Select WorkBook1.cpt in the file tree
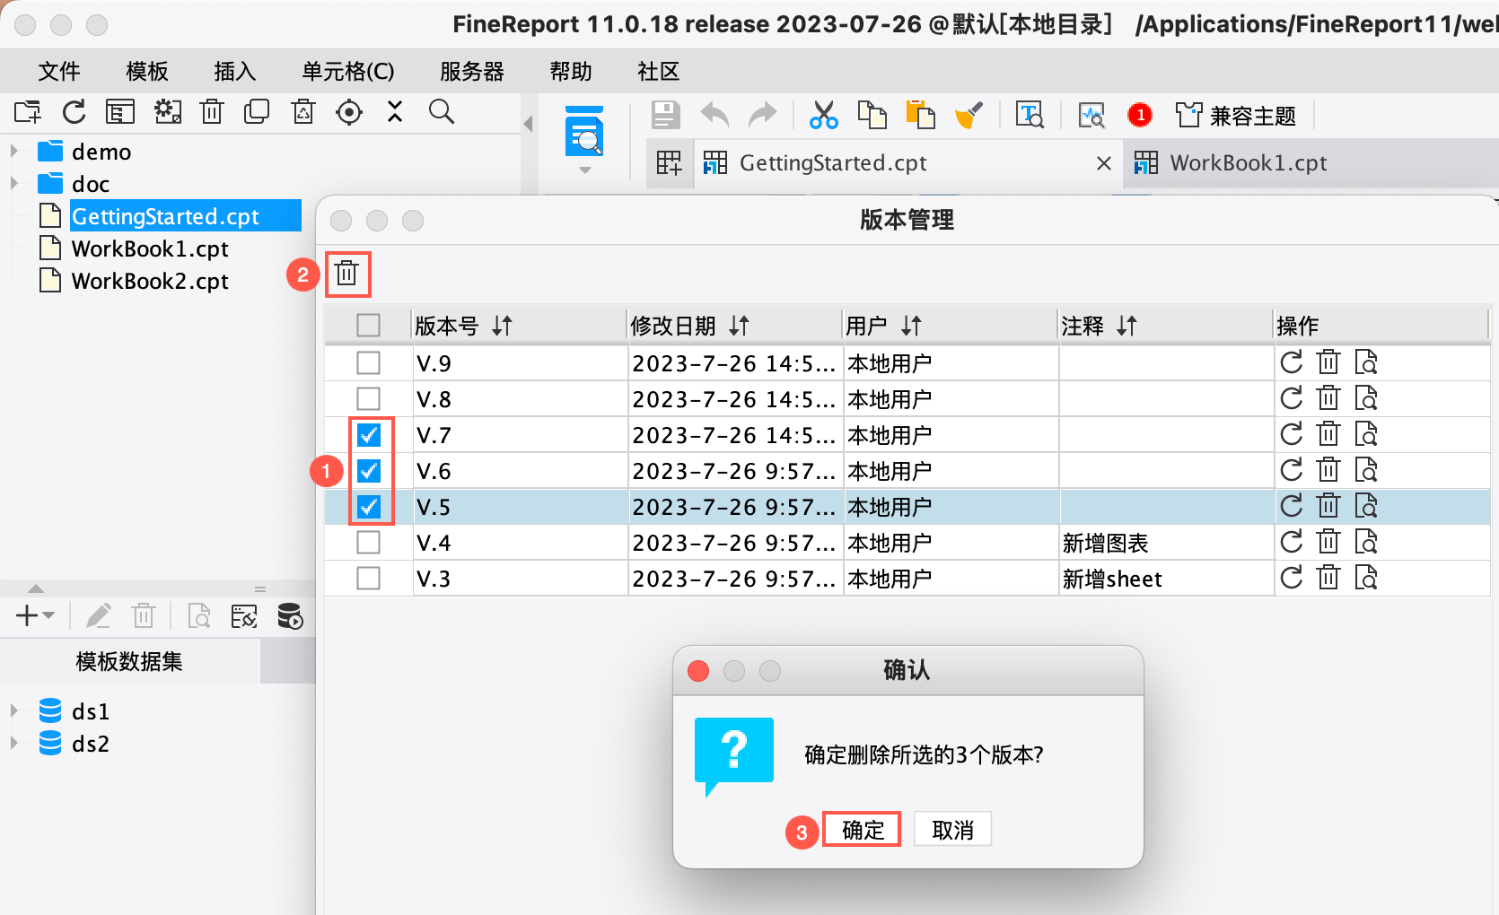Viewport: 1499px width, 915px height. (150, 248)
